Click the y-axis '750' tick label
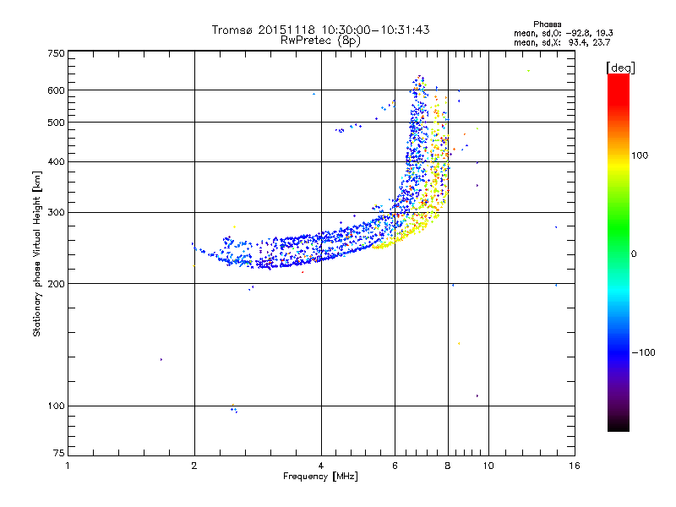Viewport: 676px width, 507px height. 56,53
